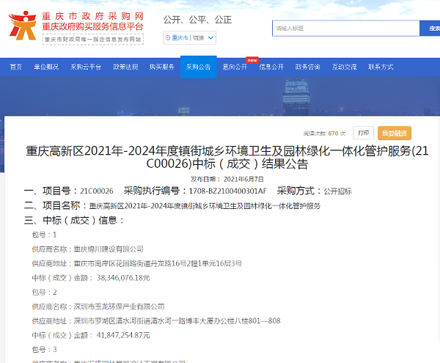Click the 博丰大厦 supplier address line

(x=156, y=321)
